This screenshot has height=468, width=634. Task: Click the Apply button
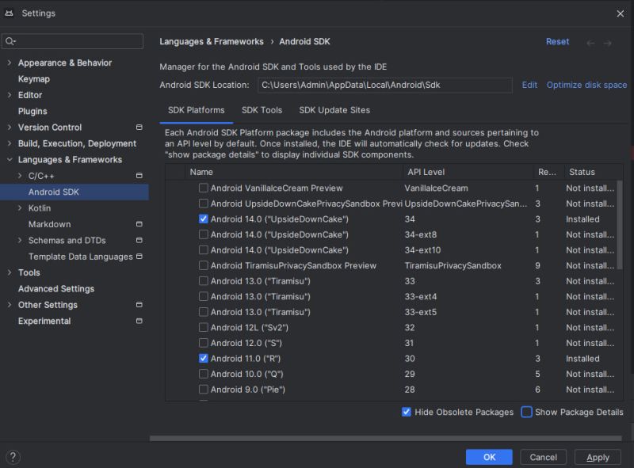[598, 457]
